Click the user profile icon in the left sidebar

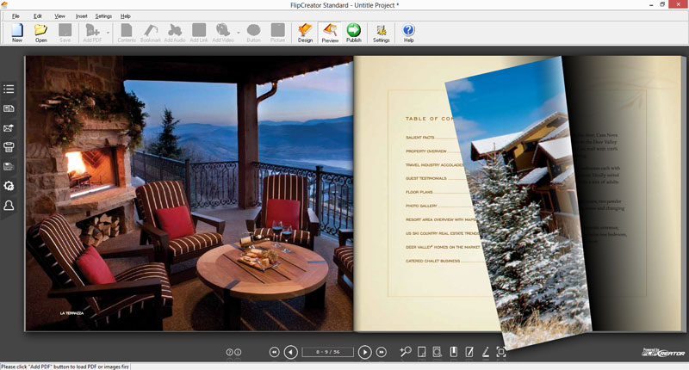pyautogui.click(x=9, y=206)
